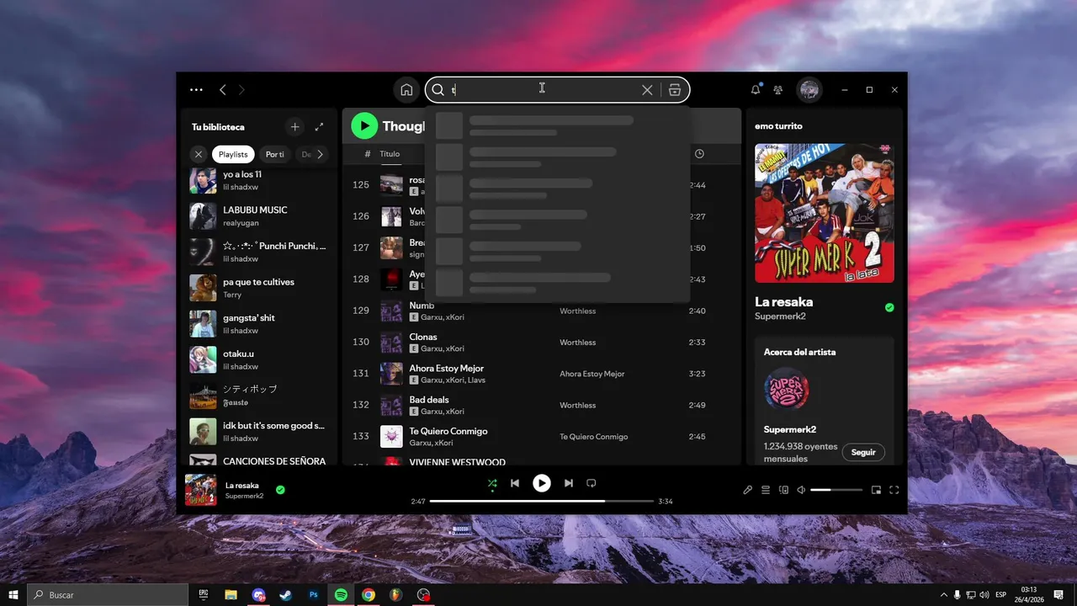Select the Playlists filter chip
The width and height of the screenshot is (1077, 606).
tap(233, 154)
